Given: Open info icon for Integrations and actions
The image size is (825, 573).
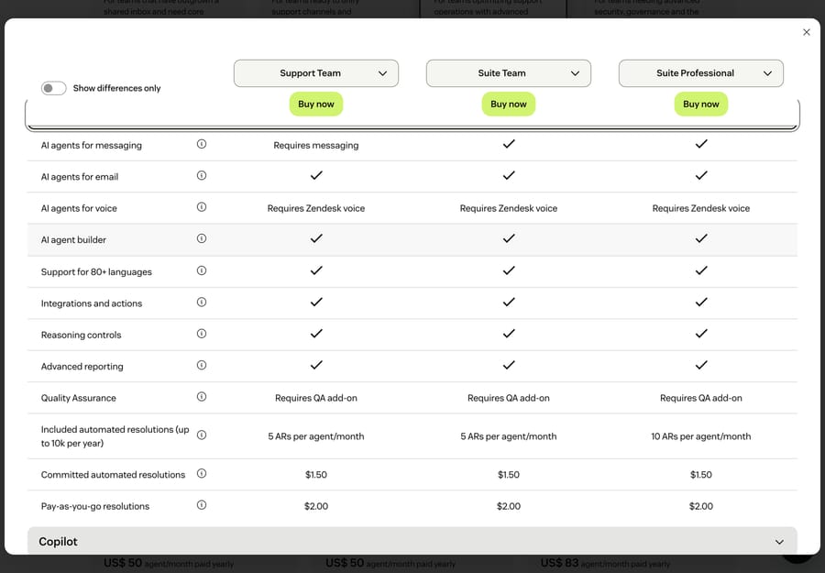Looking at the screenshot, I should pos(202,302).
